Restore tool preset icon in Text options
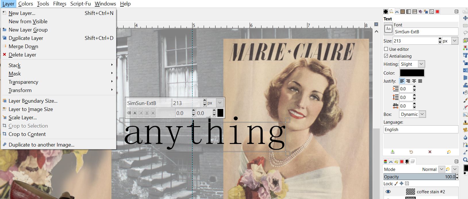 [x=411, y=152]
